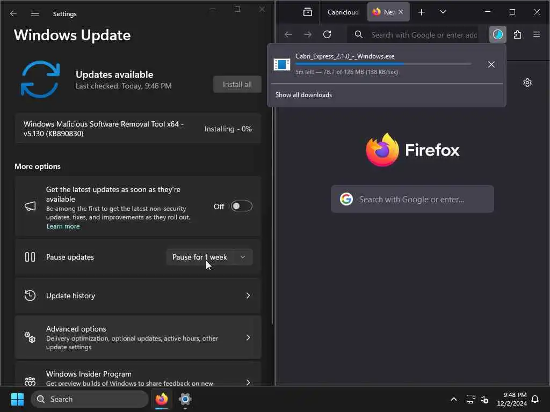
Task: Open the Firefox extensions puzzle icon
Action: tap(517, 34)
